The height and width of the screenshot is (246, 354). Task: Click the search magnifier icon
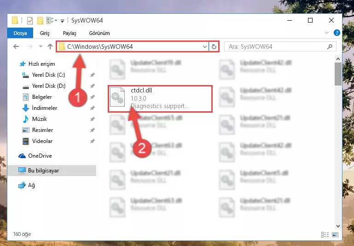pyautogui.click(x=330, y=47)
